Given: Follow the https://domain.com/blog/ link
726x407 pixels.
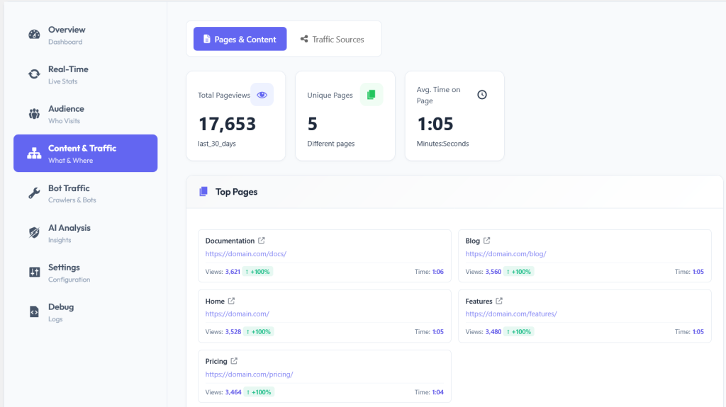Looking at the screenshot, I should click(x=506, y=254).
